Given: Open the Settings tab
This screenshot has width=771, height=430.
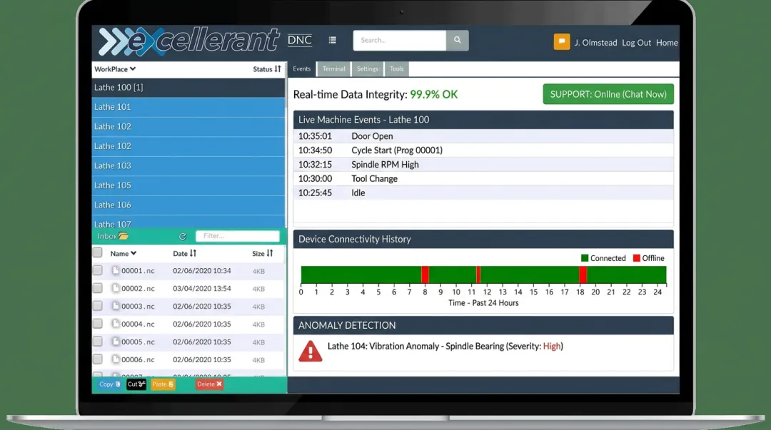Looking at the screenshot, I should (368, 68).
